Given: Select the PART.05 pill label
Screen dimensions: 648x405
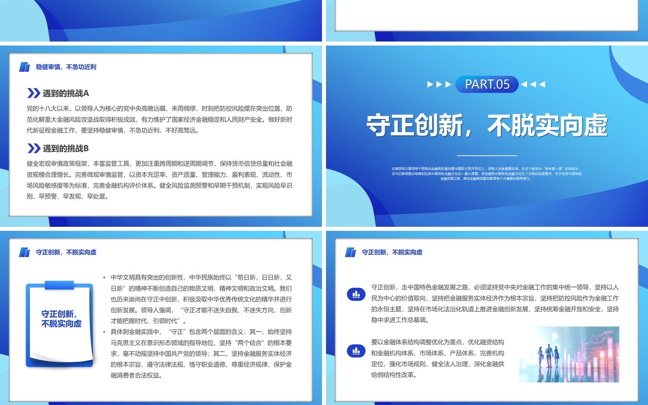Looking at the screenshot, I should pos(487,85).
